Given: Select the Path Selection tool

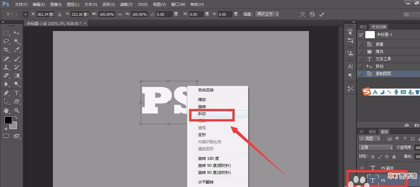Looking at the screenshot, I should point(6,101).
